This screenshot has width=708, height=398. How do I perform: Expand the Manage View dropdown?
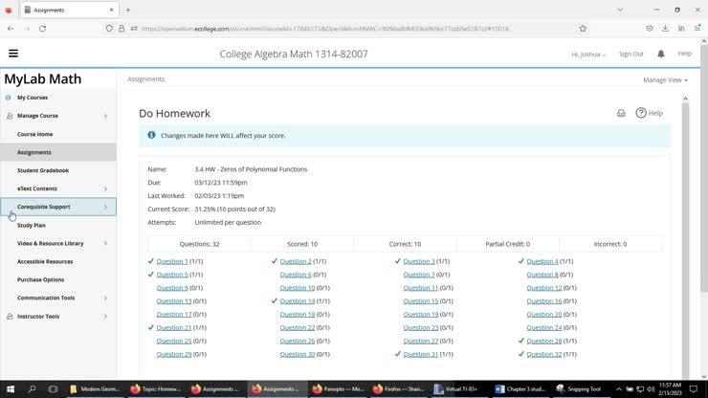click(665, 80)
